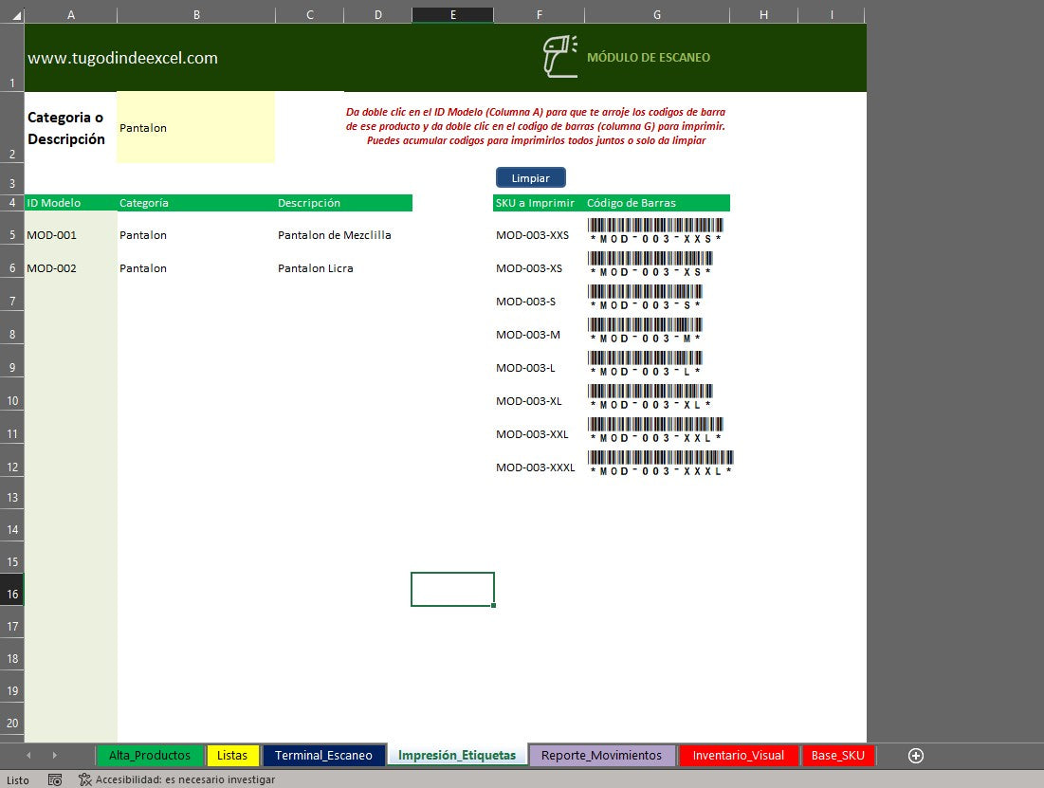The height and width of the screenshot is (788, 1044).
Task: Click the www.tugodindeexcel.com text
Action: point(122,58)
